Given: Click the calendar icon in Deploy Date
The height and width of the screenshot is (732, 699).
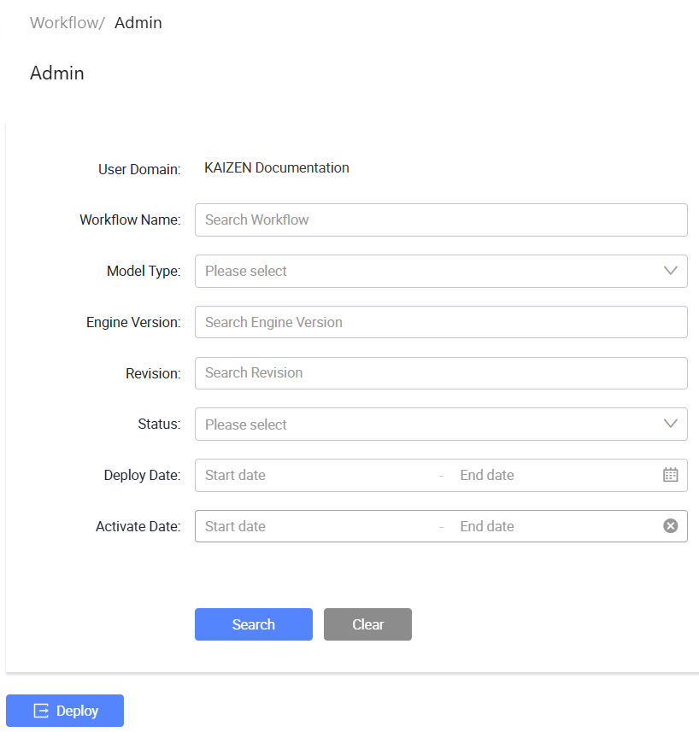Looking at the screenshot, I should coord(670,475).
